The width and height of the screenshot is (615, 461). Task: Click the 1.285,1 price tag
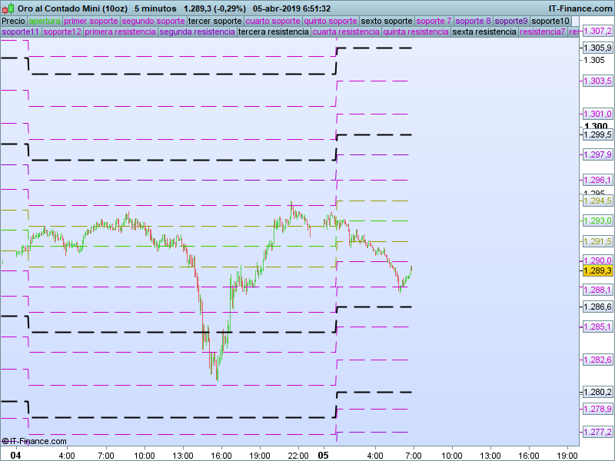[x=597, y=327]
